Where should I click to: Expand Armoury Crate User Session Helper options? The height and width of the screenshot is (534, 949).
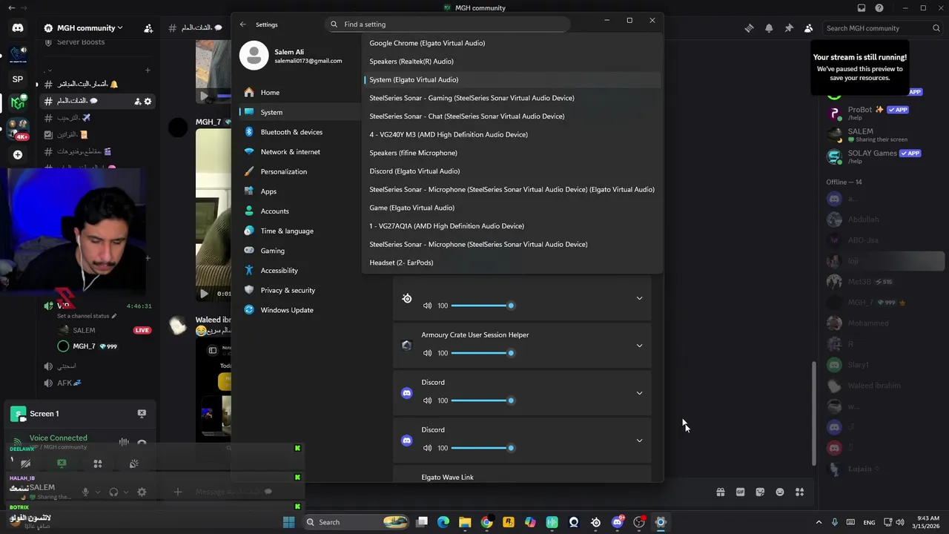[639, 346]
